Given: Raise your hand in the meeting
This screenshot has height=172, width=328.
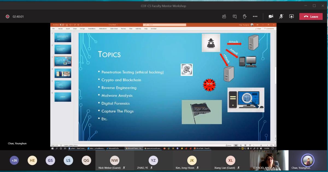Looking at the screenshot, I should coord(245,17).
